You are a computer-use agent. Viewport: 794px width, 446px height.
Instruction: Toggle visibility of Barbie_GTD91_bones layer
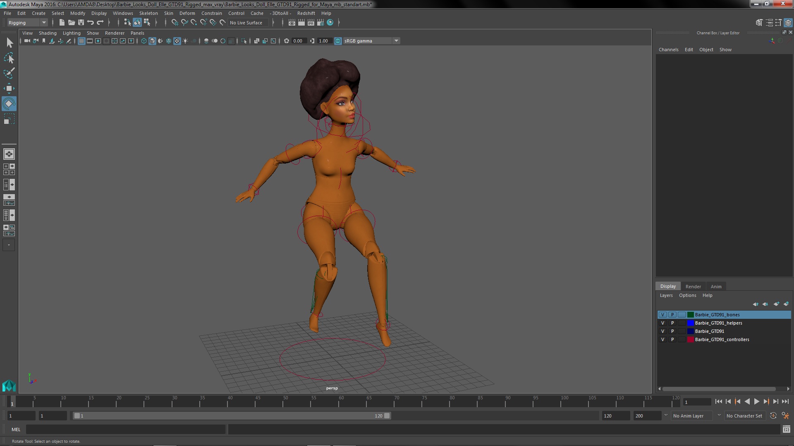[662, 315]
